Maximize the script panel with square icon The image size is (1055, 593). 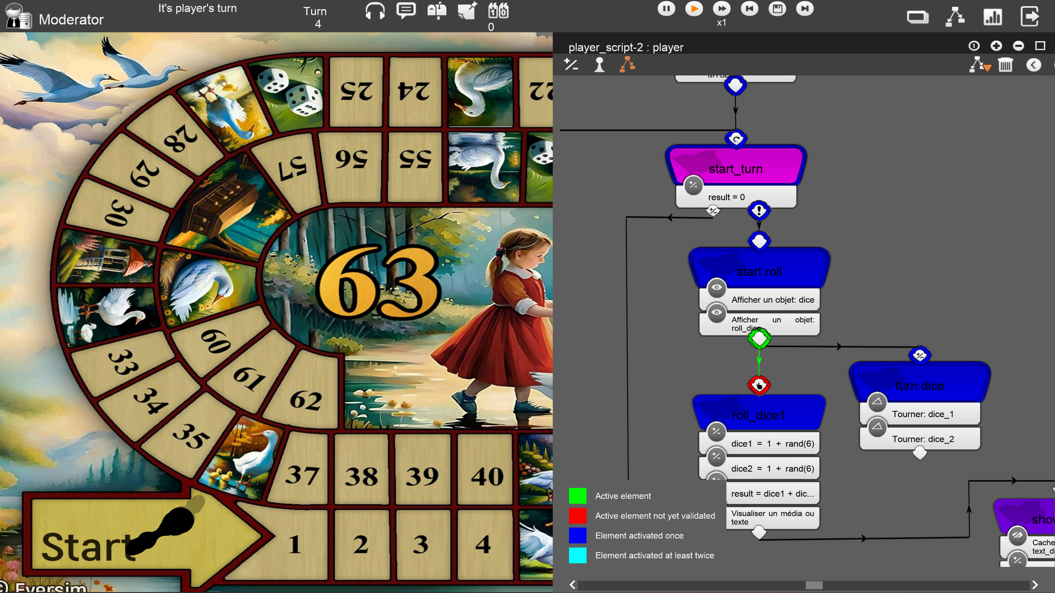pyautogui.click(x=1040, y=46)
